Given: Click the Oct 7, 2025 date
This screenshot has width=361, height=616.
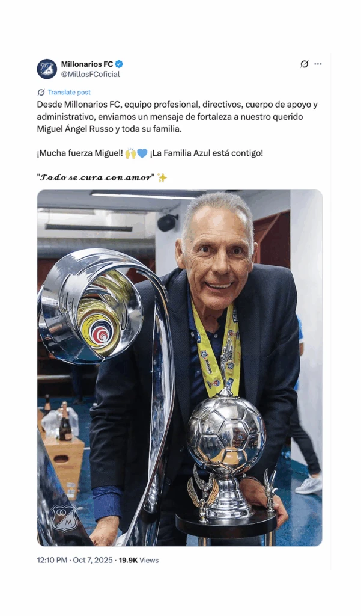Looking at the screenshot, I should click(93, 560).
